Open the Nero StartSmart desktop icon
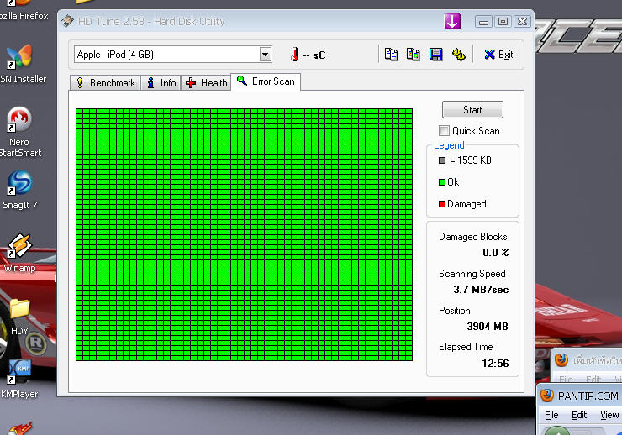 click(x=19, y=120)
